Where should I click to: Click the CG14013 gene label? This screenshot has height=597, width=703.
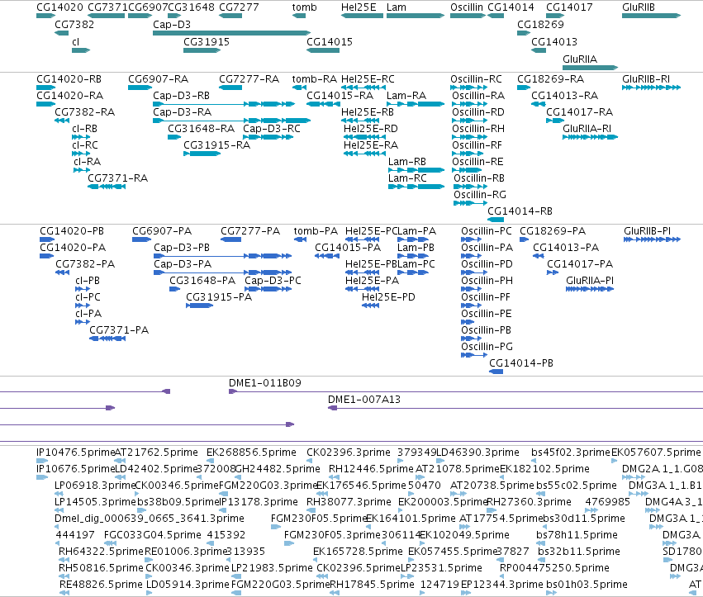pos(554,41)
